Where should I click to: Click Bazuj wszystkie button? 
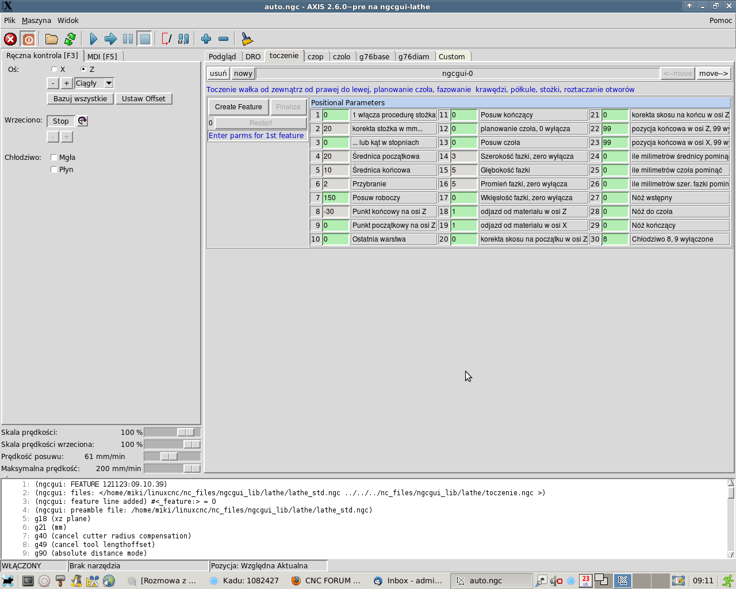coord(80,99)
